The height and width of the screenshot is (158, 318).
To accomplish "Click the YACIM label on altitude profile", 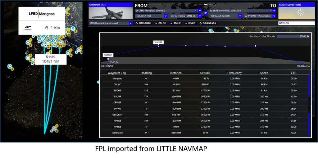I will coord(158,43).
